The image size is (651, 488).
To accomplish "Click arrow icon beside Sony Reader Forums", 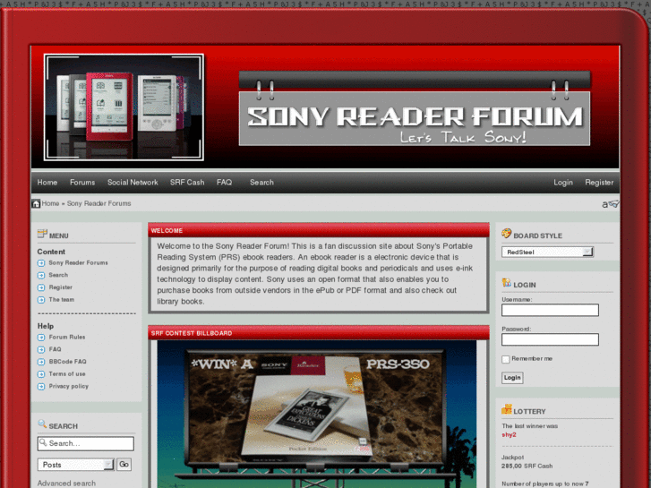I will (41, 263).
